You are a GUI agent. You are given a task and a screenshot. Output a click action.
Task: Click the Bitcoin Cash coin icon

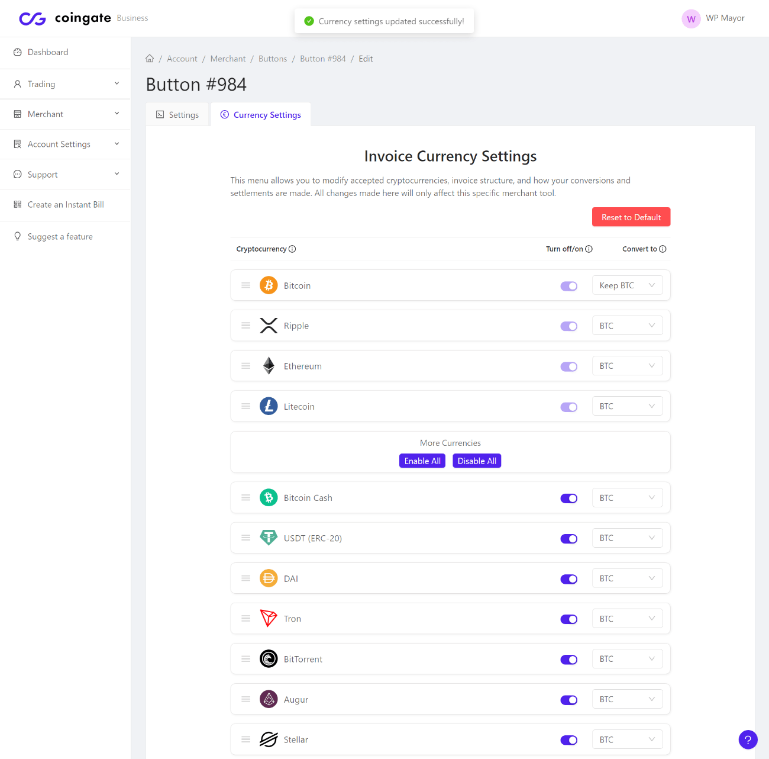269,497
